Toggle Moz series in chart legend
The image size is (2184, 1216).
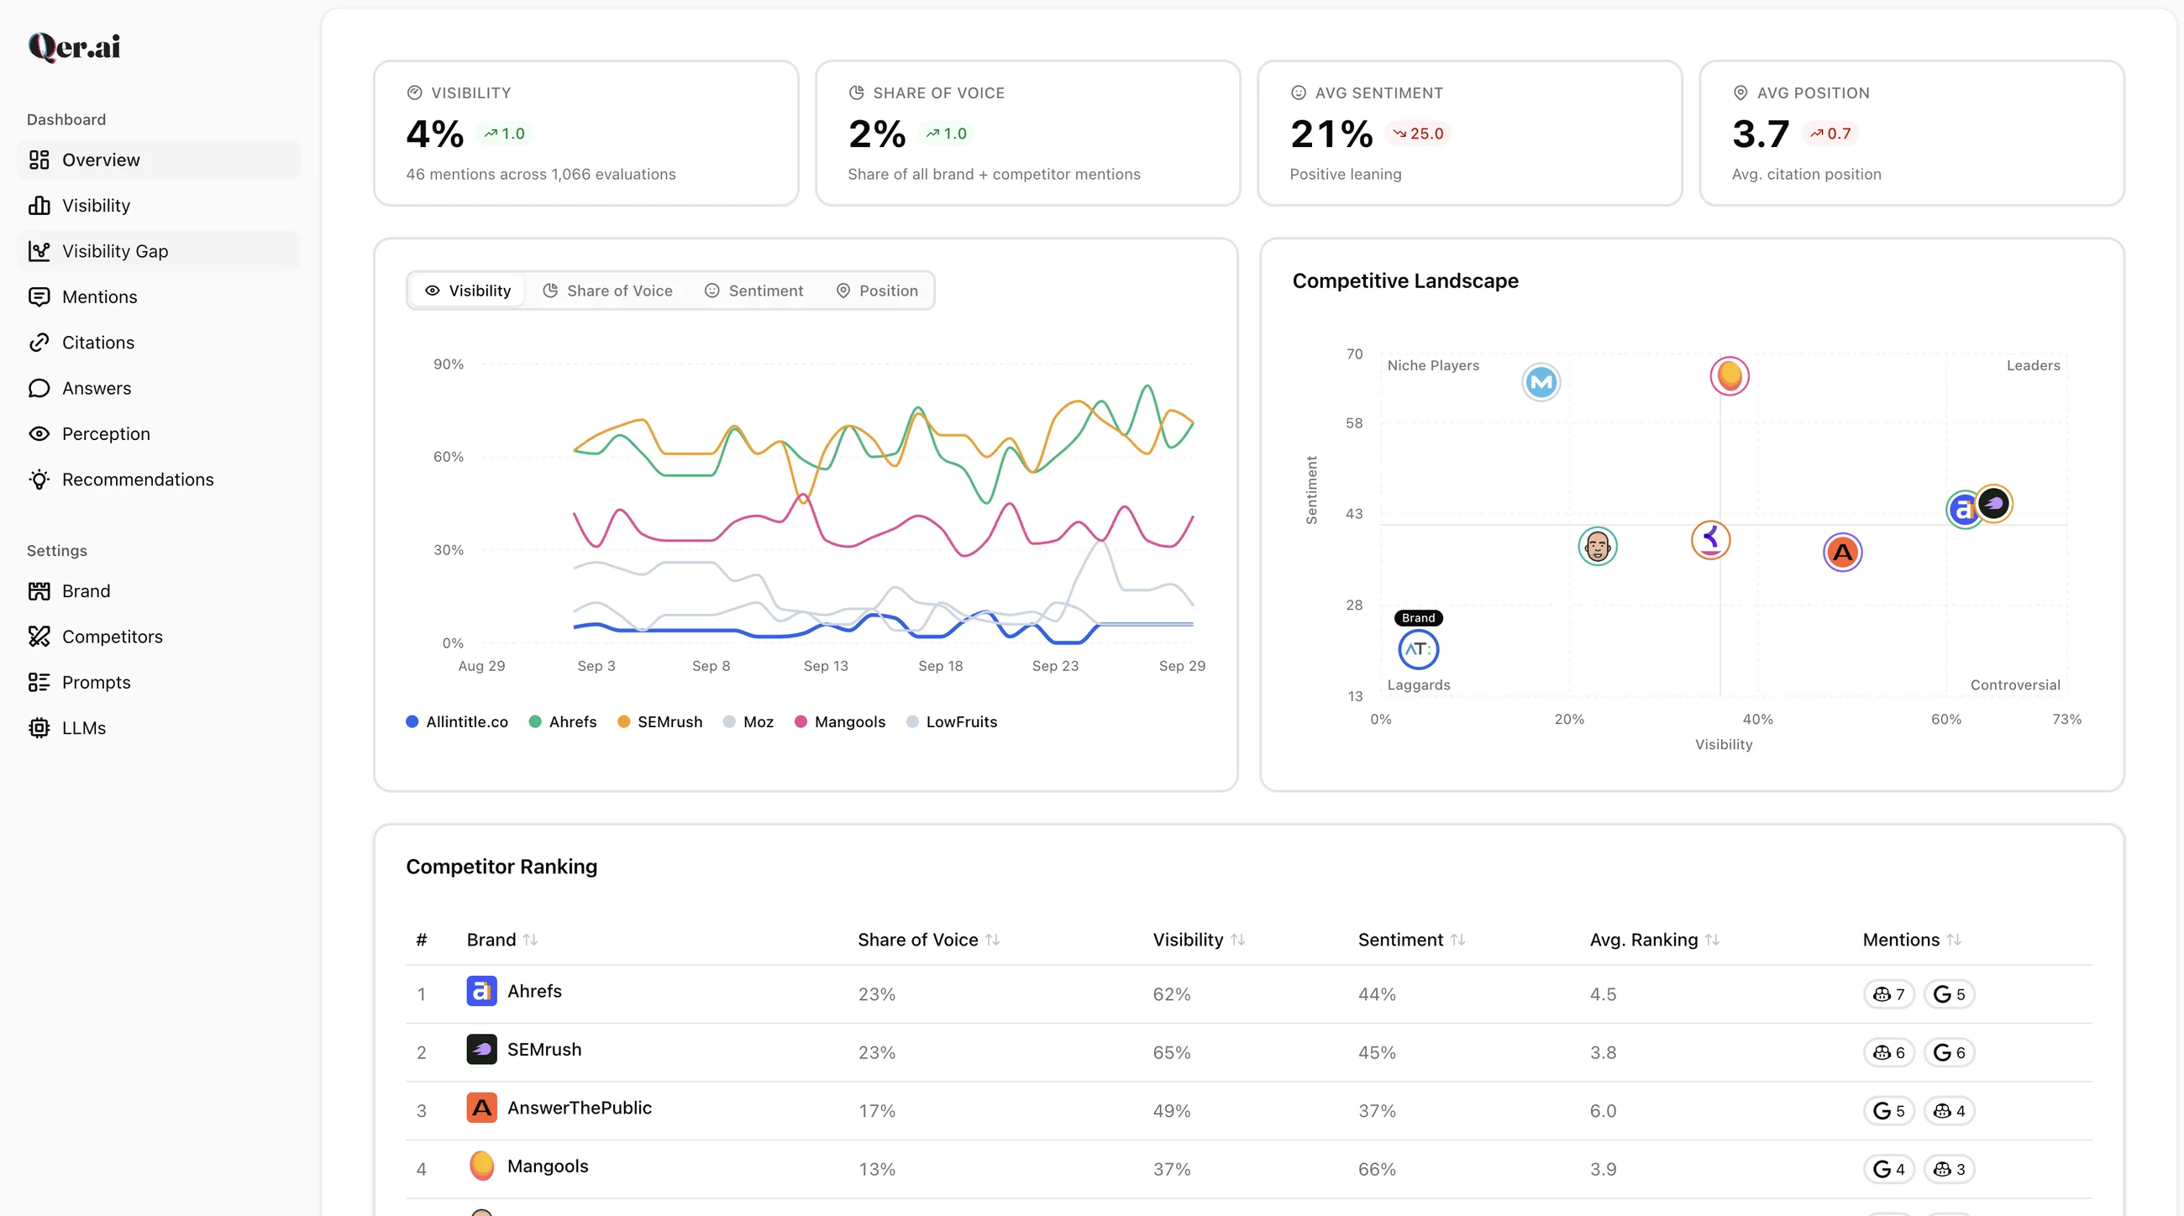point(748,722)
